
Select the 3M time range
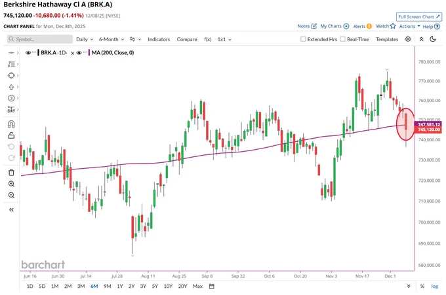coord(81,286)
